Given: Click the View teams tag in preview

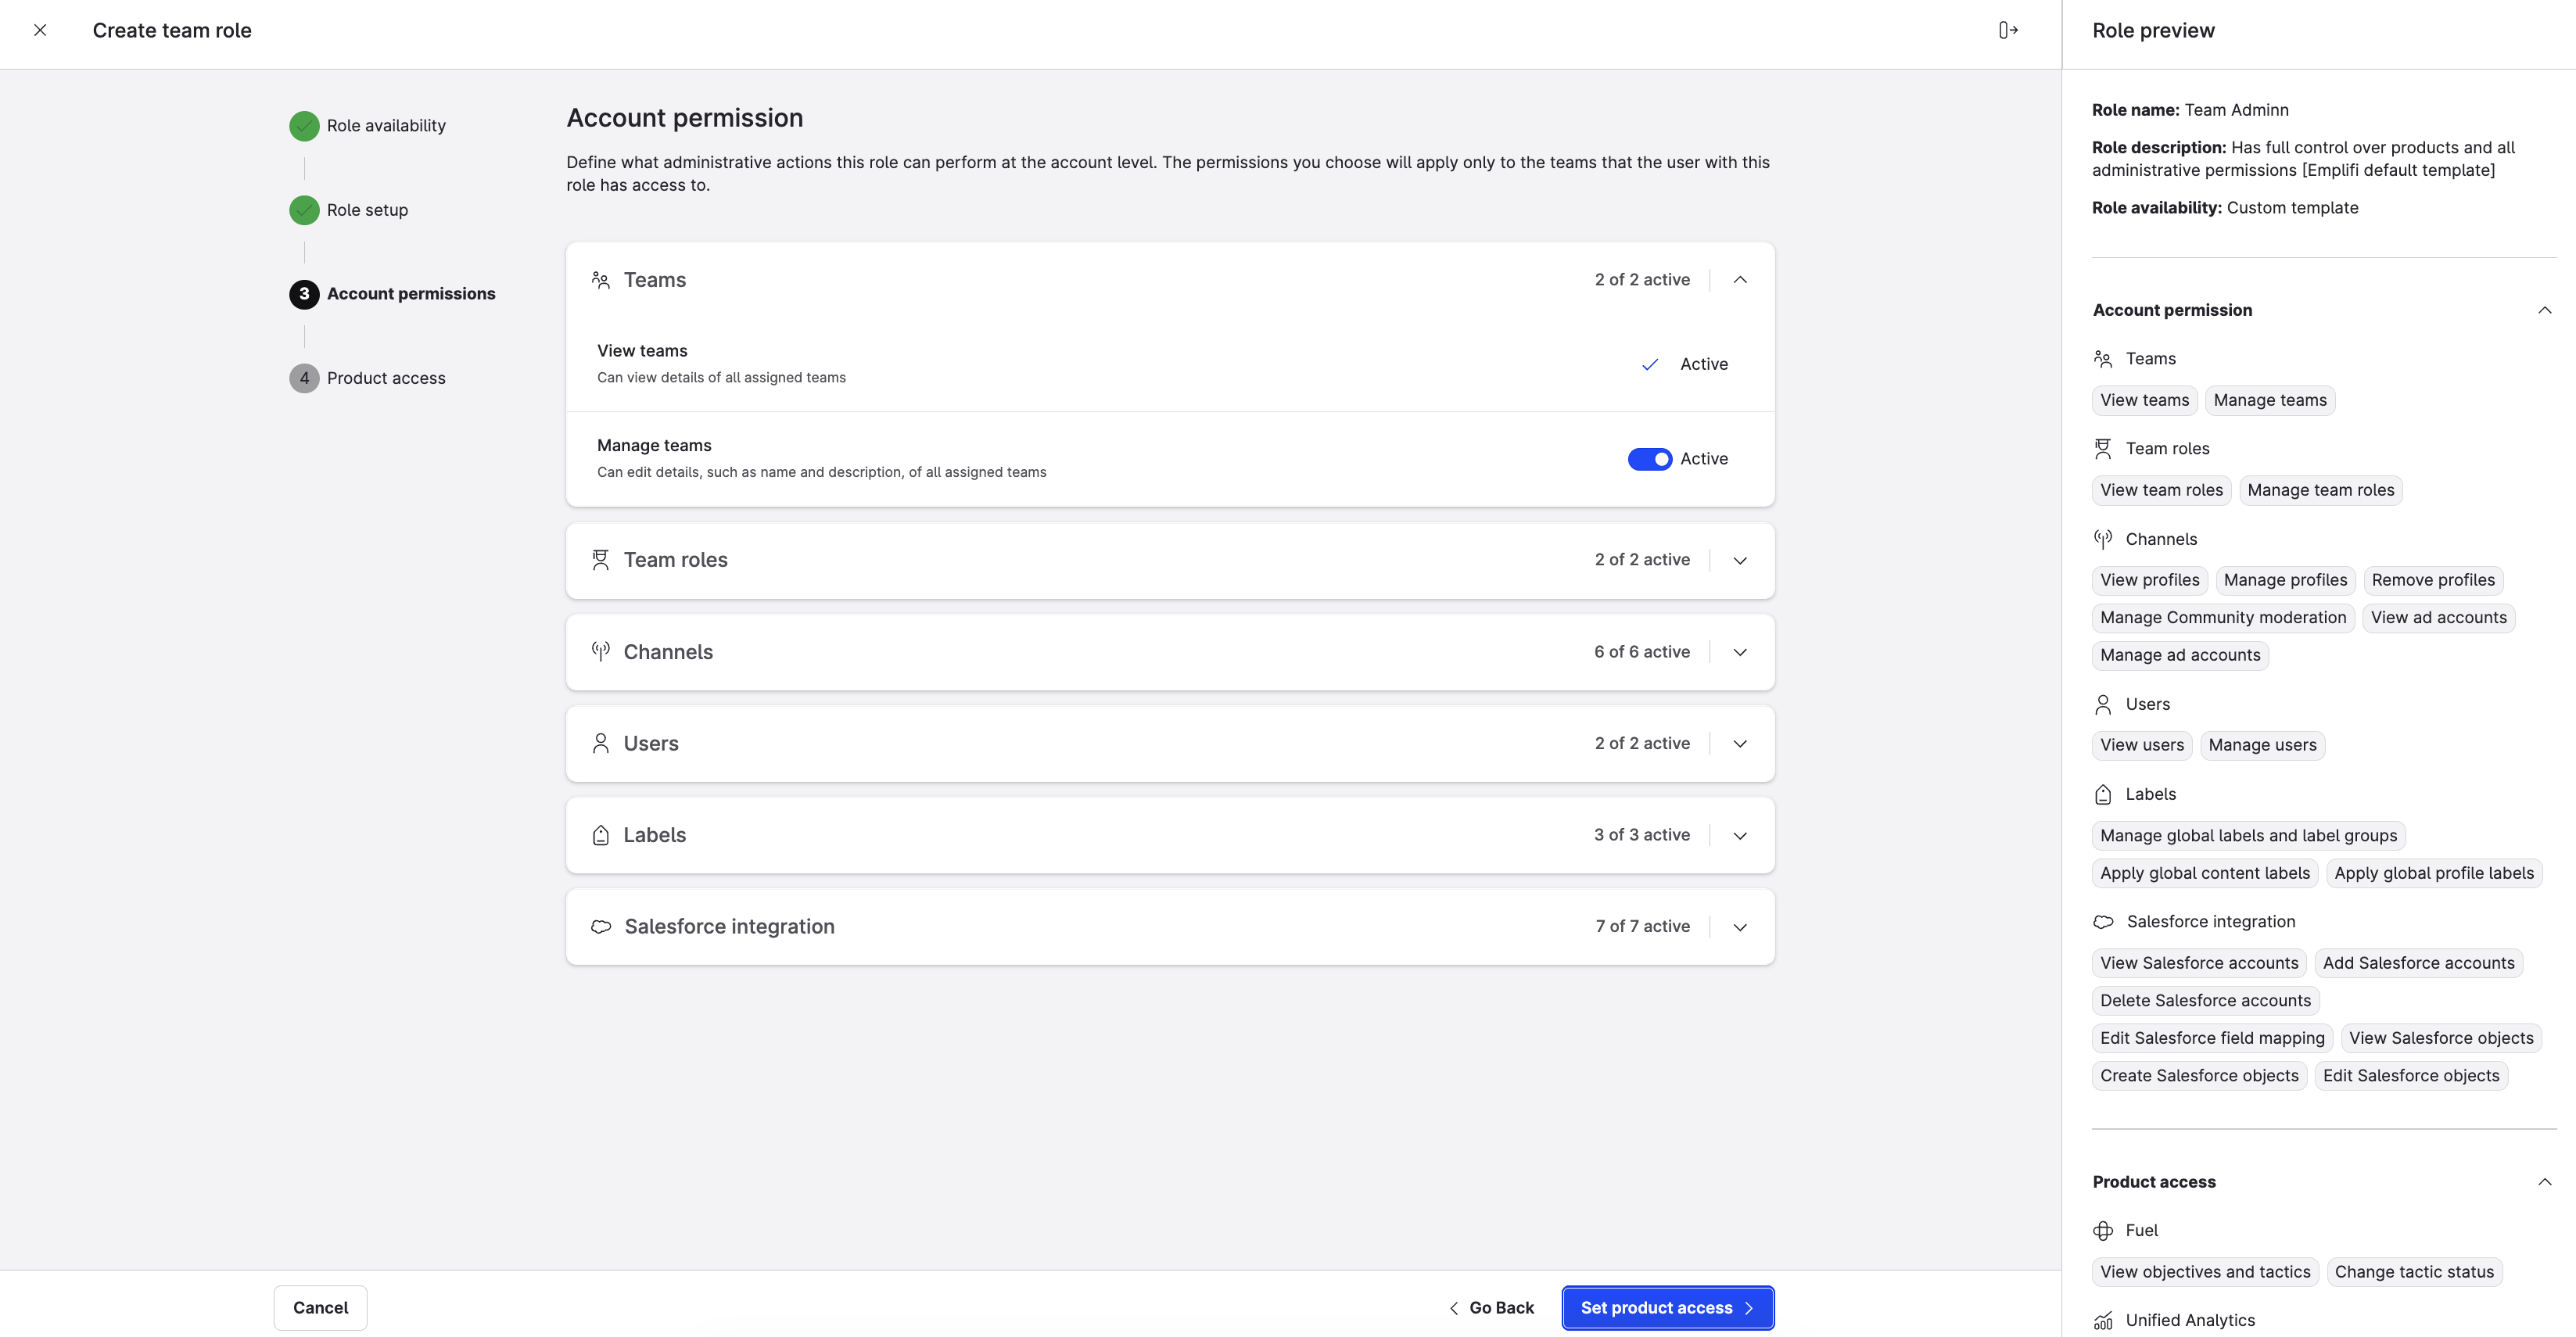Looking at the screenshot, I should click(2144, 401).
